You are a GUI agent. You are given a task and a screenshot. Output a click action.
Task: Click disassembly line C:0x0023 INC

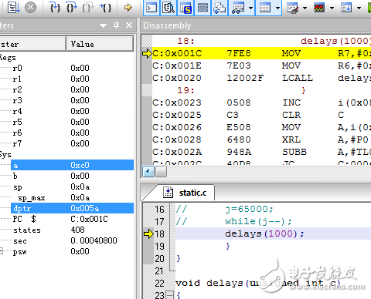[x=261, y=102]
